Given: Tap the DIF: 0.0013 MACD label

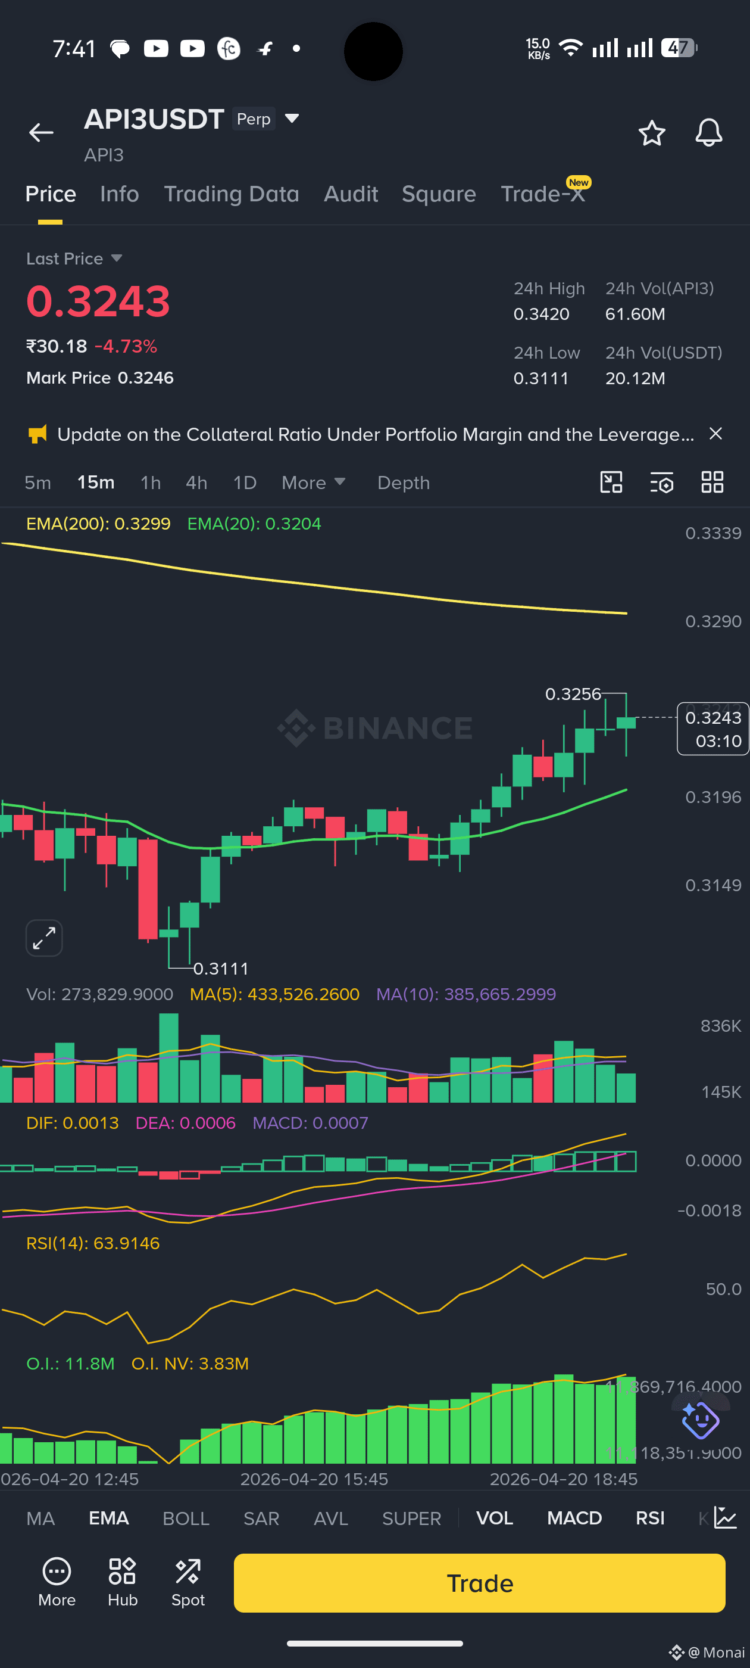Looking at the screenshot, I should (72, 1122).
